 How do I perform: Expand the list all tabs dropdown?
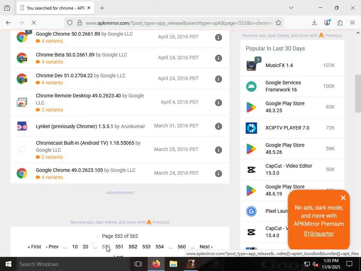(x=291, y=8)
